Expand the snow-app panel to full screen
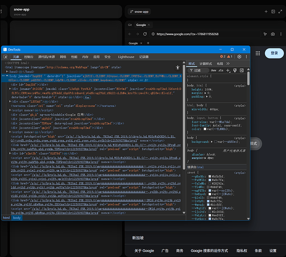This screenshot has width=286, height=257. tap(280, 12)
